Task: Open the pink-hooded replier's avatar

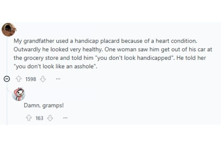Action: (19, 95)
